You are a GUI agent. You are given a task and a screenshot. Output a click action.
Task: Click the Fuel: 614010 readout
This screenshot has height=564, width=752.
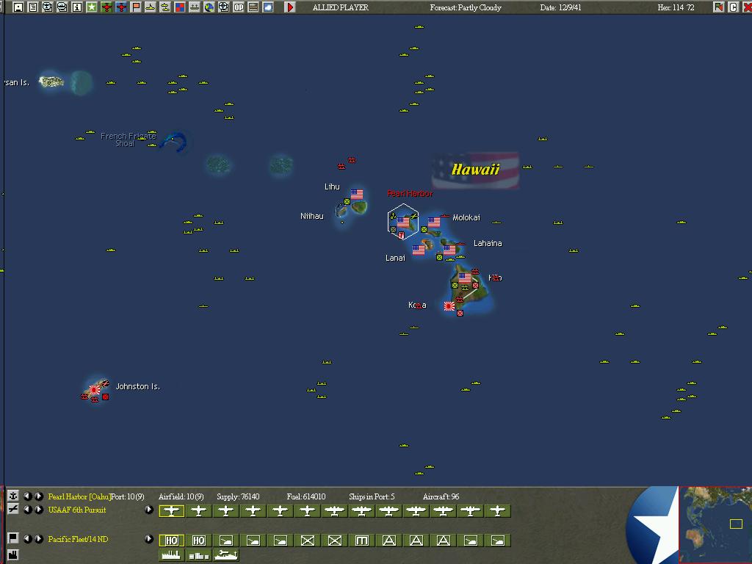coord(306,497)
